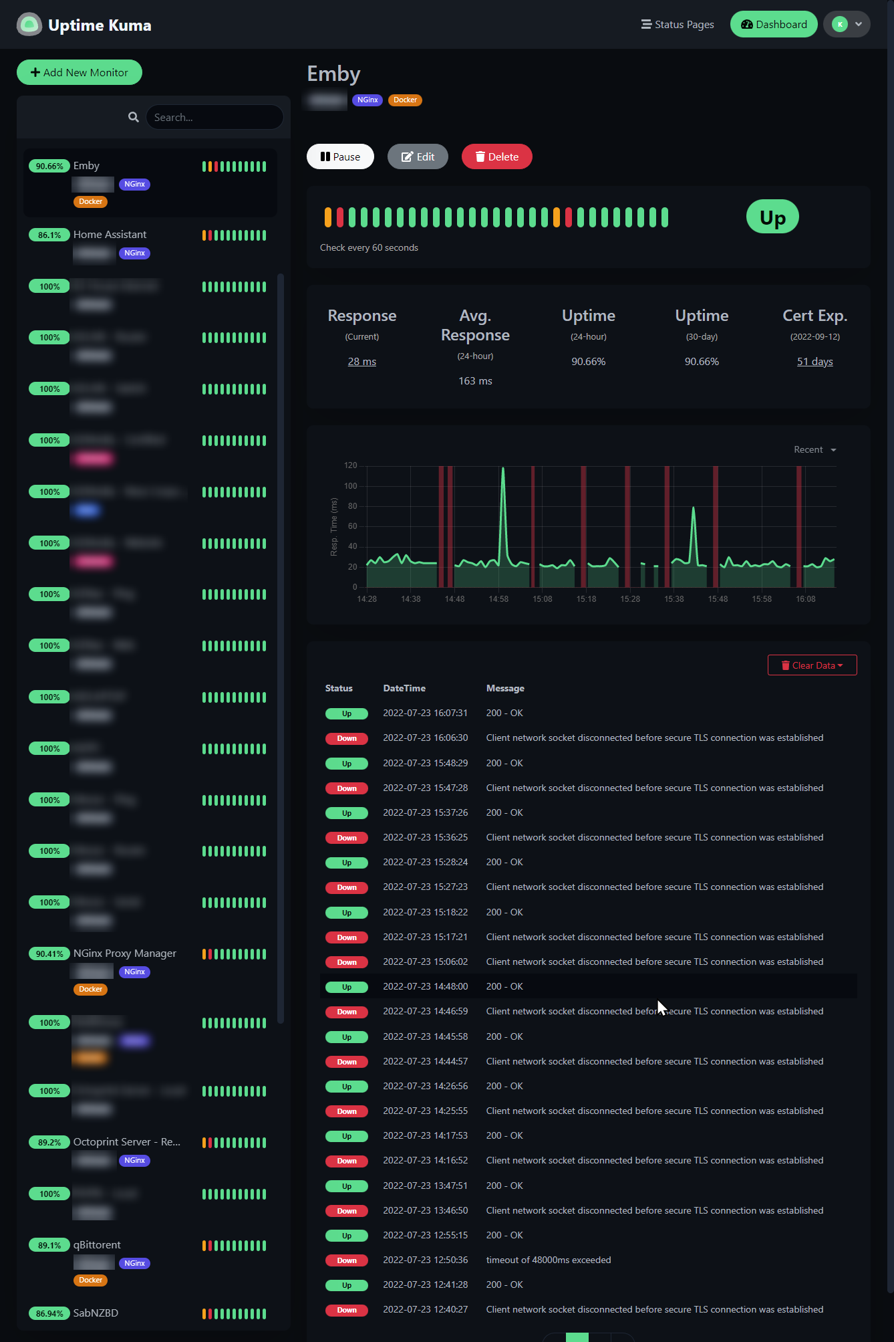Click the Check every 60 seconds text
Image resolution: width=894 pixels, height=1342 pixels.
point(369,247)
